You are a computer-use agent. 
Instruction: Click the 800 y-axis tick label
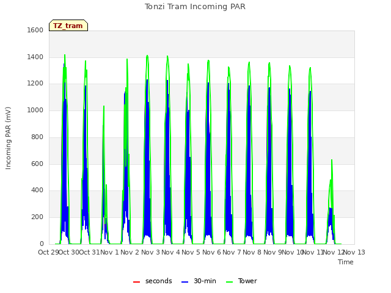(x=37, y=137)
